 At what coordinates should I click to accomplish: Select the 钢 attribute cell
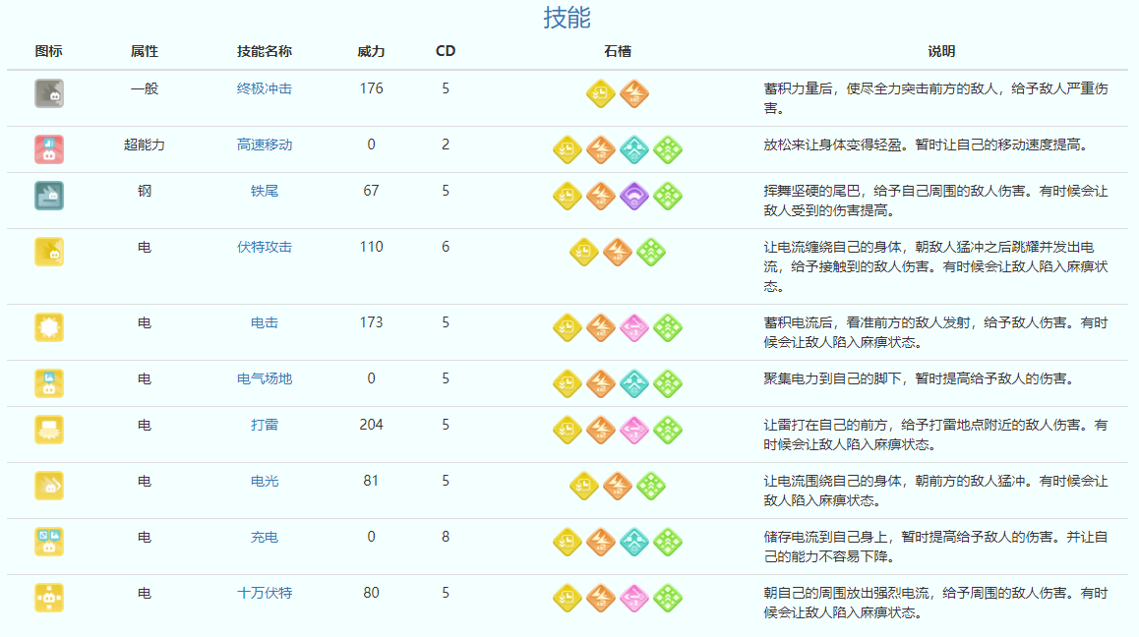coord(145,191)
